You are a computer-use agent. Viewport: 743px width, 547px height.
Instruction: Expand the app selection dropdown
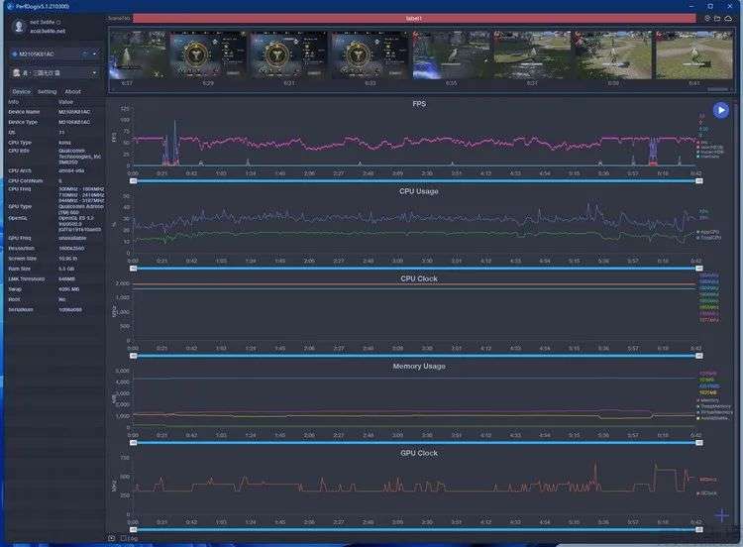(x=94, y=72)
